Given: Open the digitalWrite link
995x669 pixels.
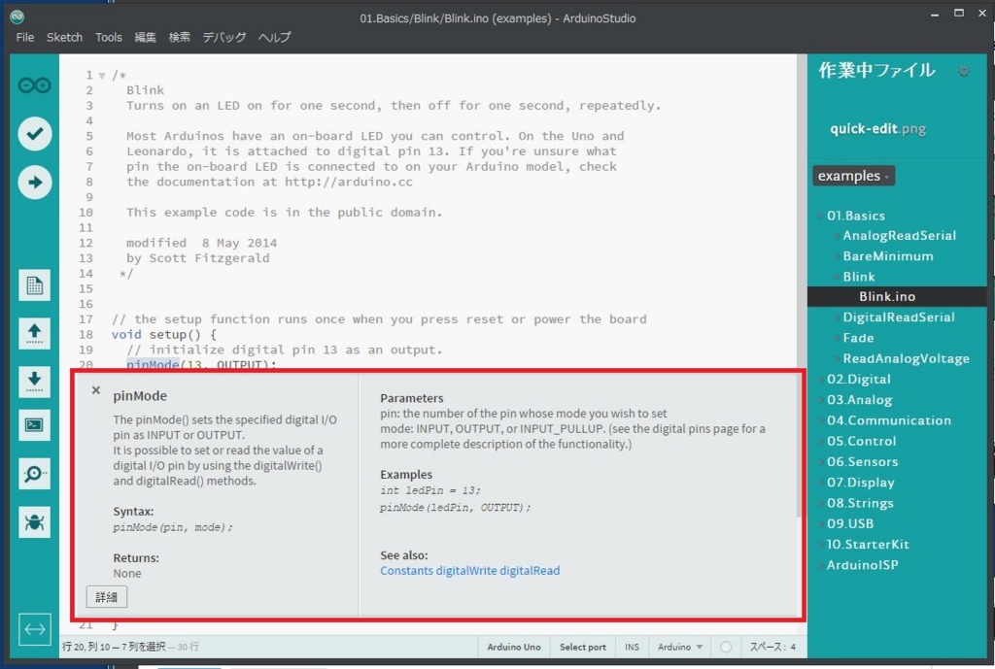Looking at the screenshot, I should [465, 571].
